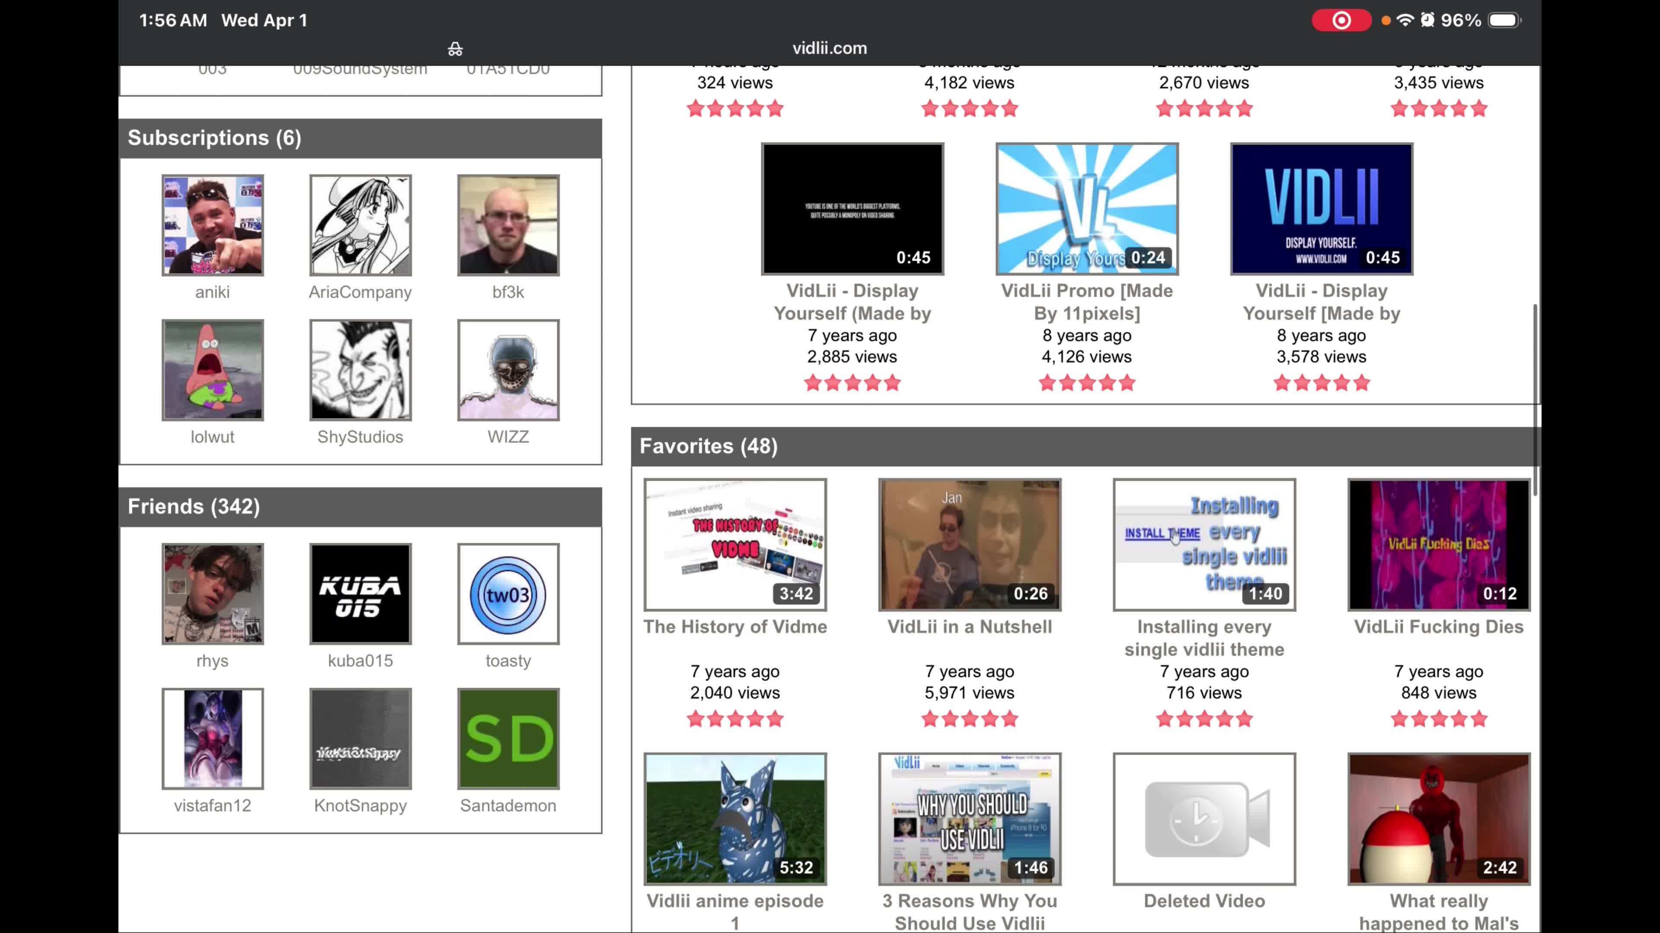Play the VidLii in a Nutshell thumbnail
1660x933 pixels.
coord(969,545)
